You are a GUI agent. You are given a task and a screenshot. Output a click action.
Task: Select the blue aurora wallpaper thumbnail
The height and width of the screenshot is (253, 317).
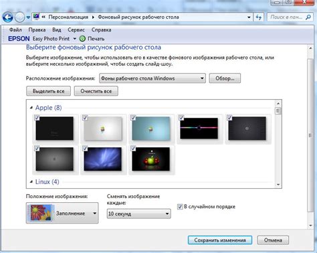[x=103, y=159]
